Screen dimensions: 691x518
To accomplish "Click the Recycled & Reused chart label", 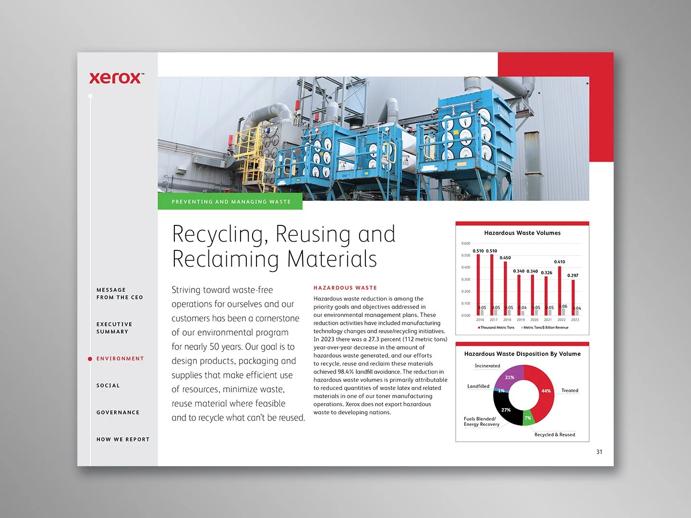I will (x=555, y=435).
